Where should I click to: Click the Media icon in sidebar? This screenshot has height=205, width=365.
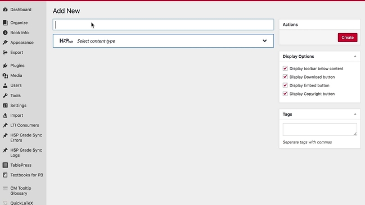pyautogui.click(x=5, y=75)
